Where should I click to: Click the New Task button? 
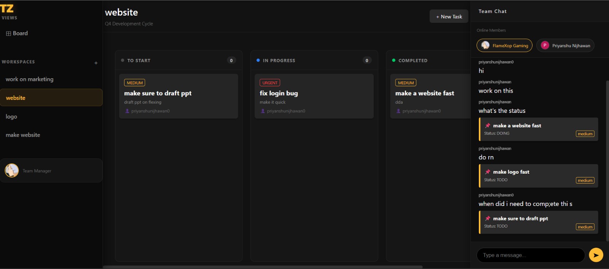coord(449,16)
